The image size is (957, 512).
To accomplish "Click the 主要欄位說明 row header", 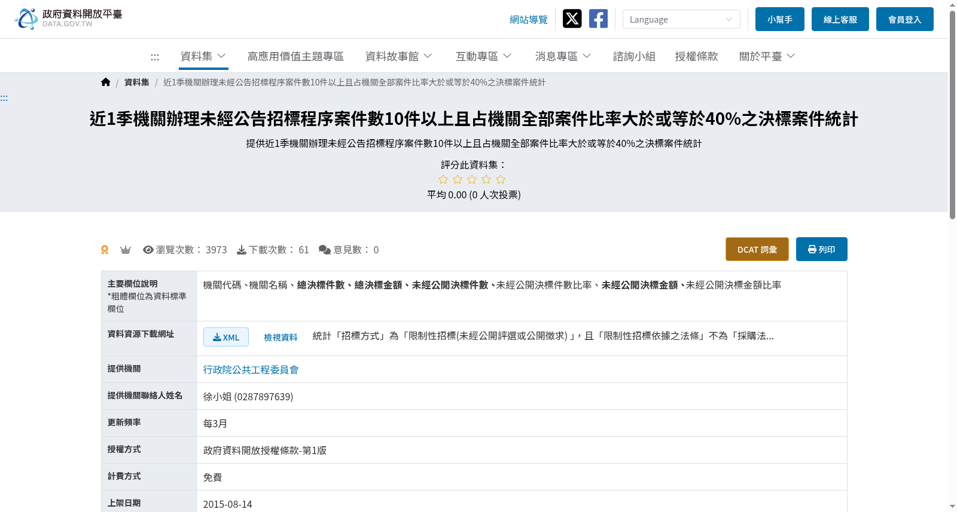I will pos(149,296).
